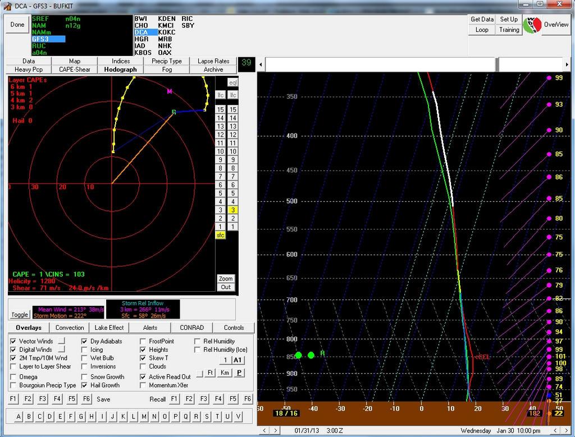Click the A1 button in overlays

tap(238, 360)
